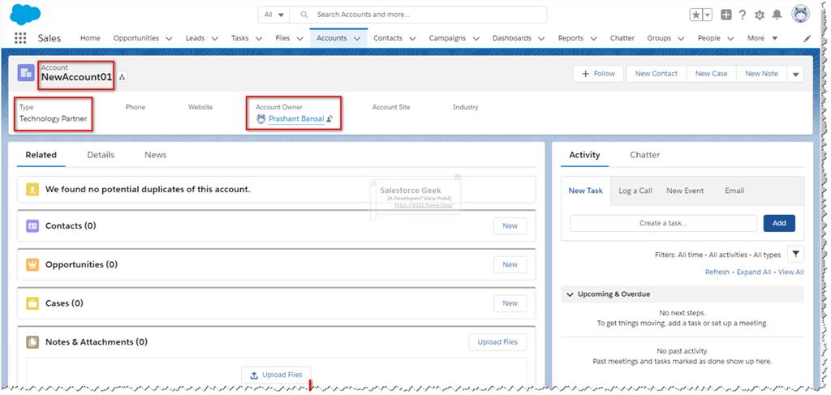
Task: Expand the Leads tab chevron
Action: [214, 39]
